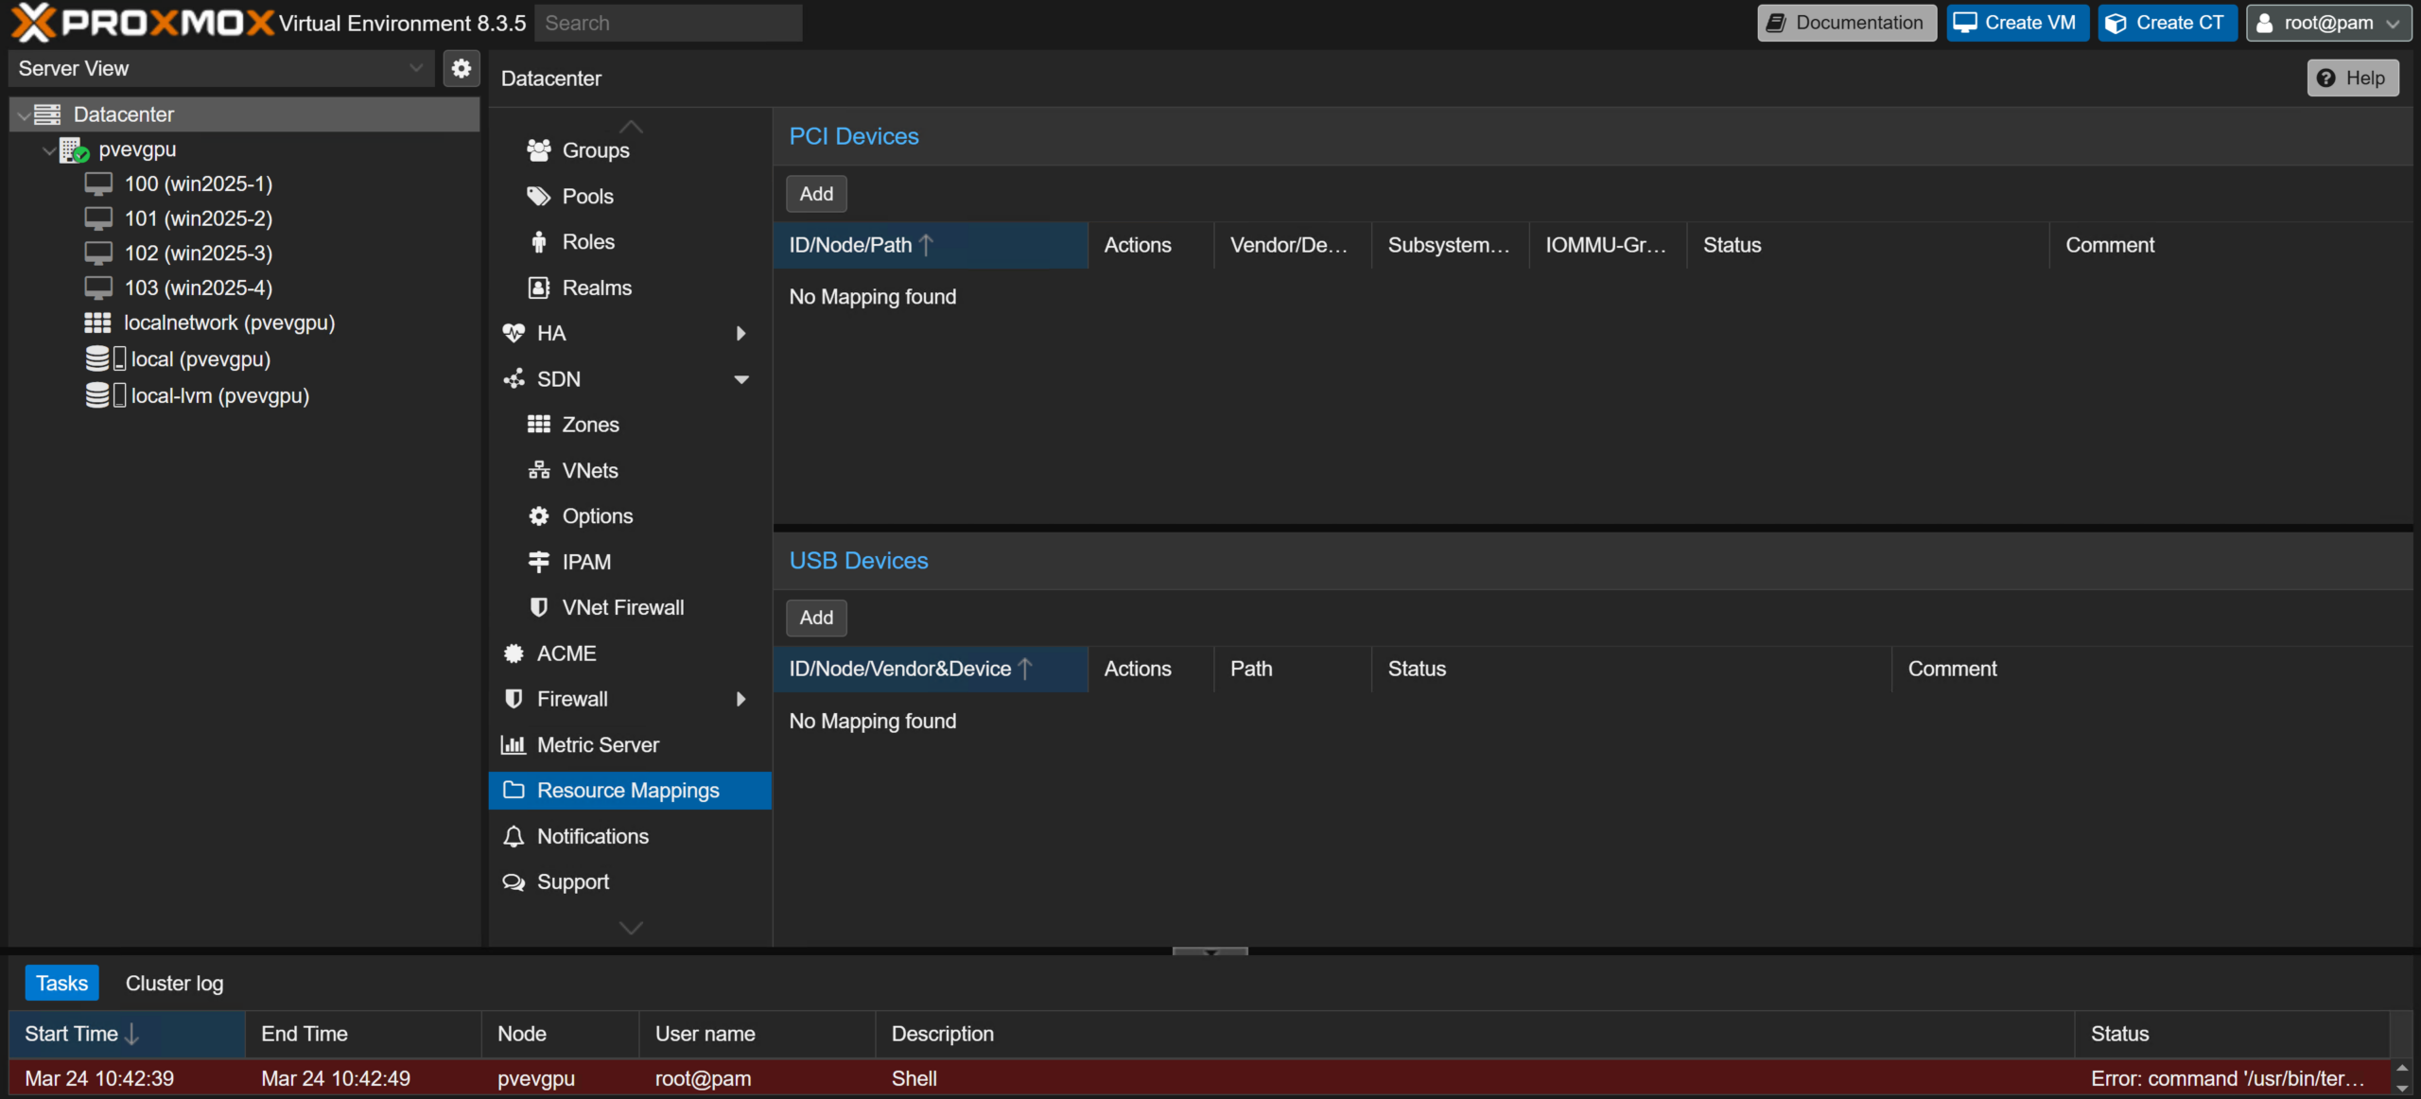Collapse the bottom task log panel
The width and height of the screenshot is (2421, 1099).
click(1210, 951)
